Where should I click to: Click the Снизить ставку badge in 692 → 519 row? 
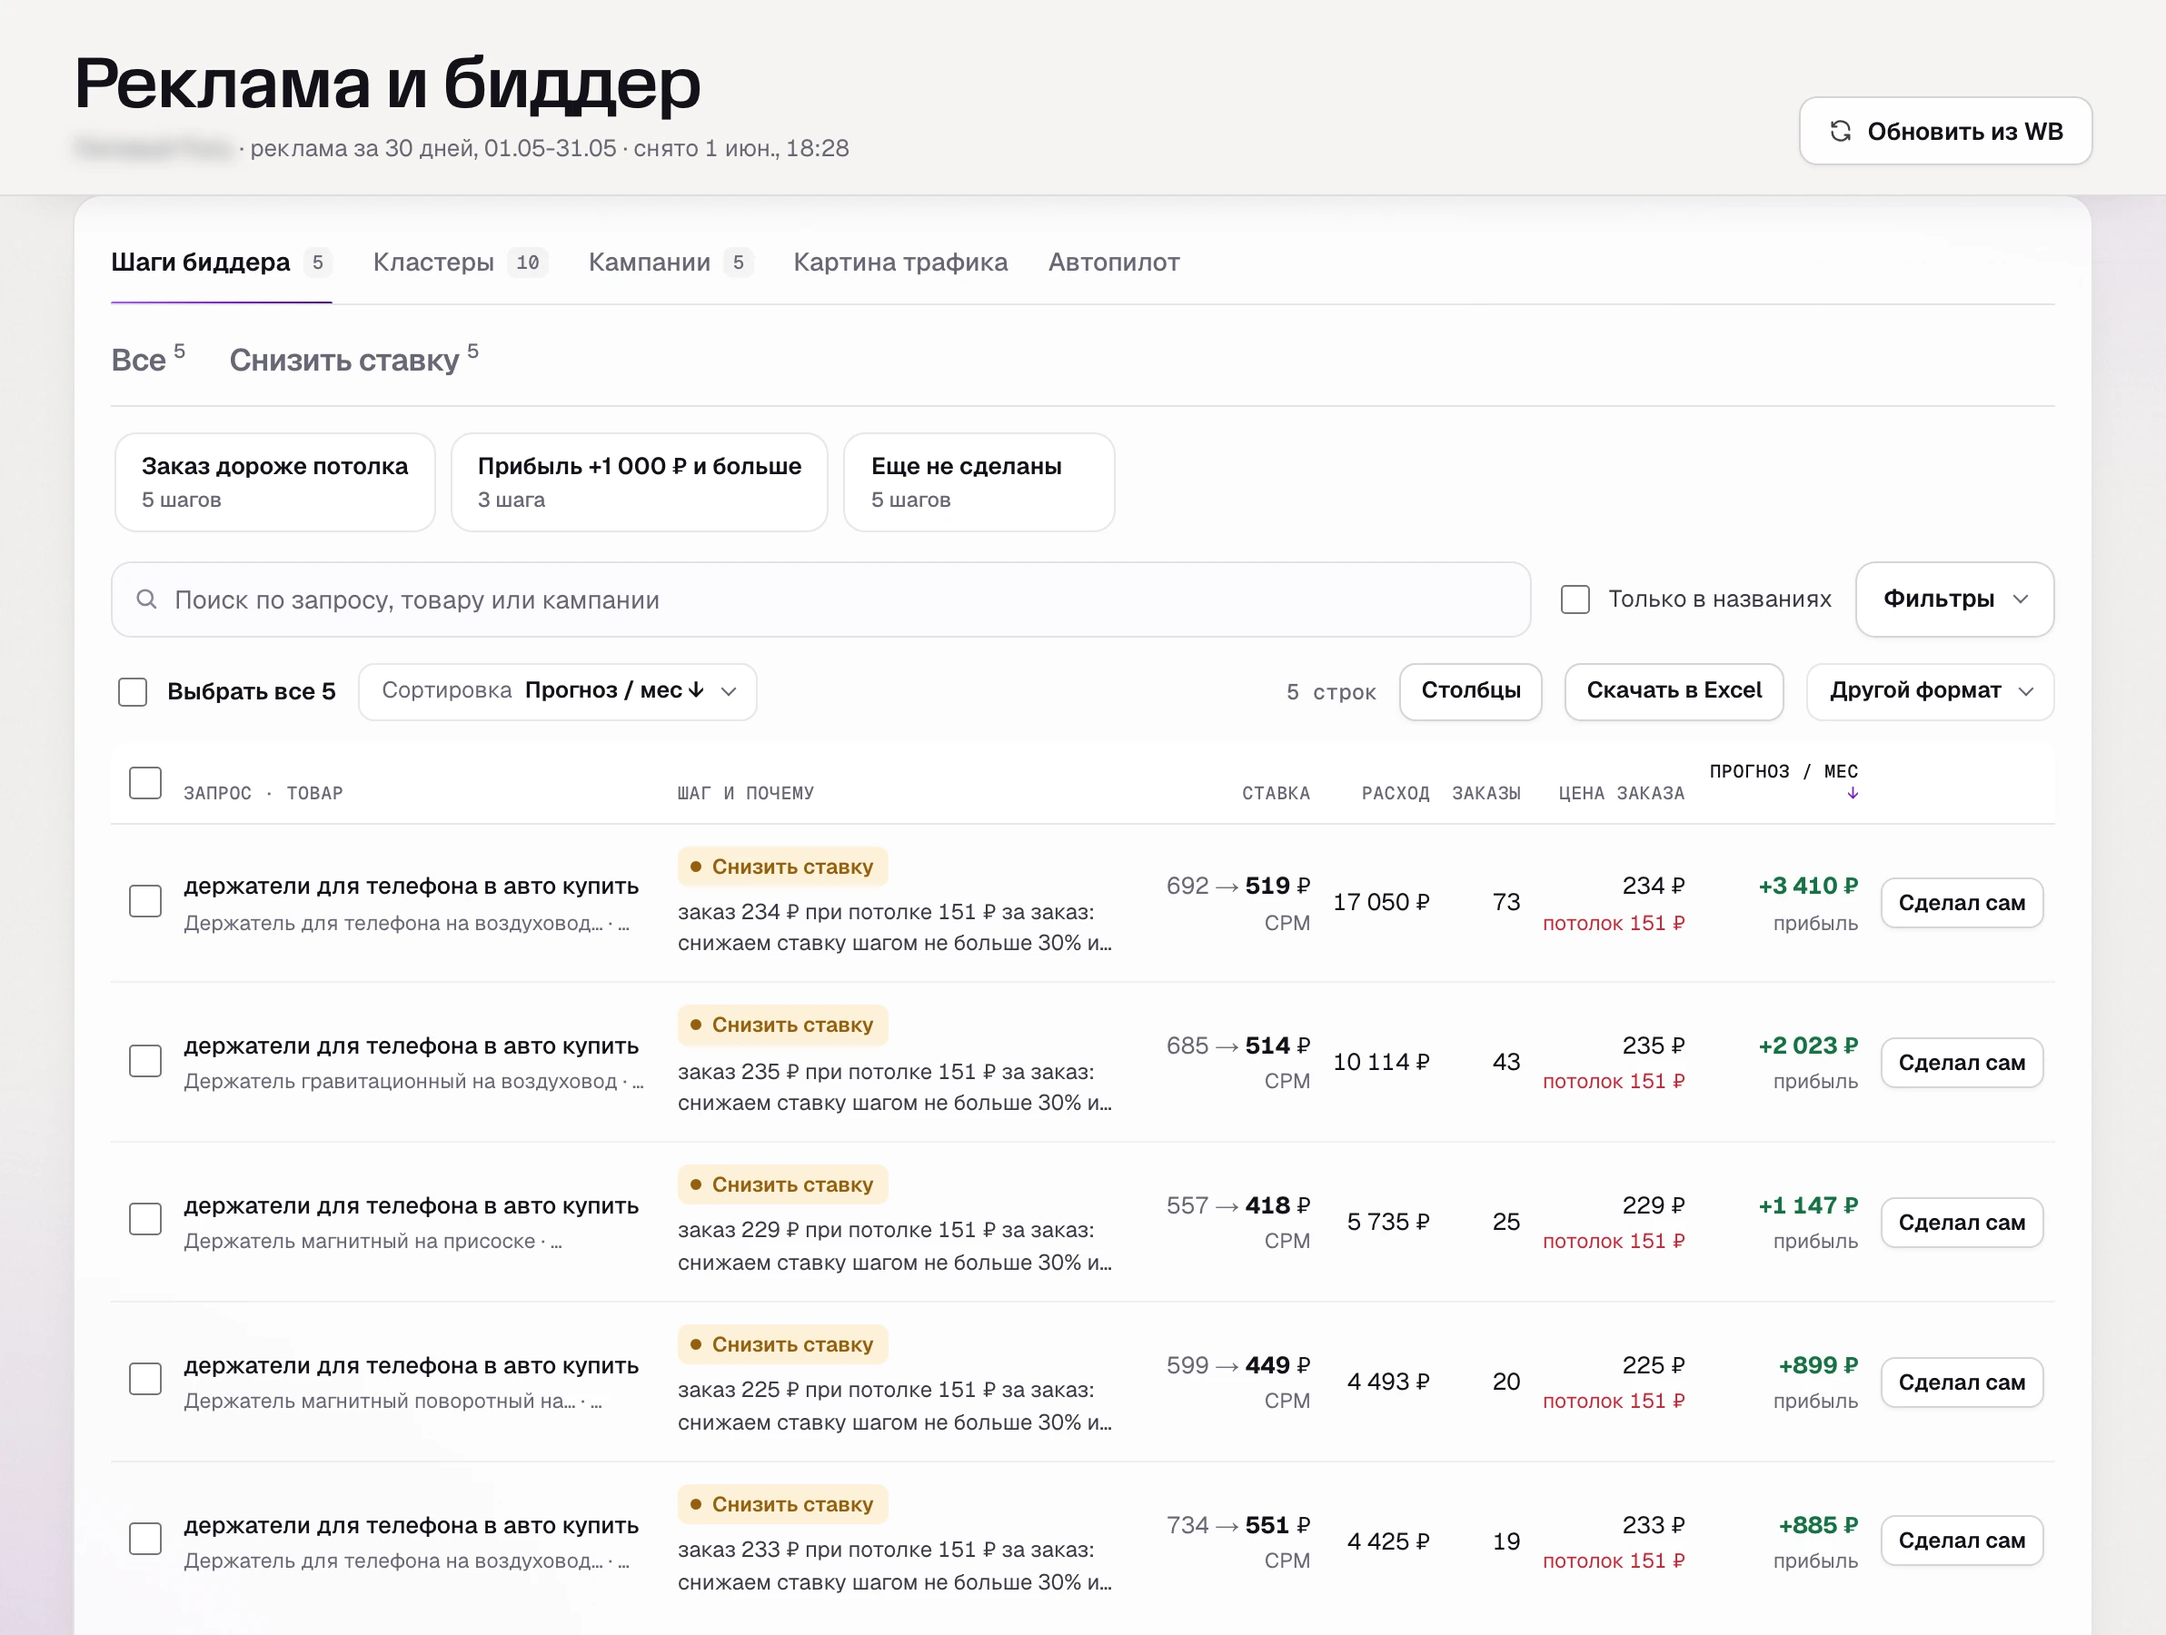click(782, 867)
